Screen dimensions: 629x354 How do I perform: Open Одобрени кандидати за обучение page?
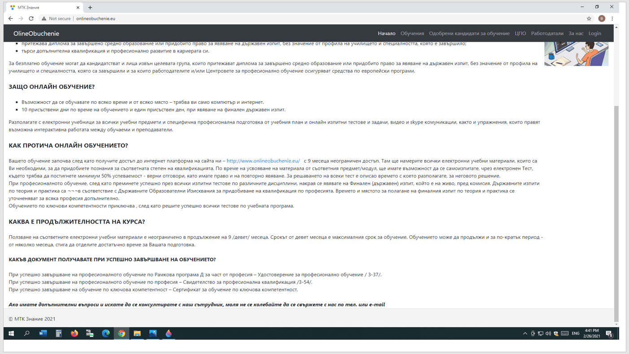pyautogui.click(x=469, y=34)
